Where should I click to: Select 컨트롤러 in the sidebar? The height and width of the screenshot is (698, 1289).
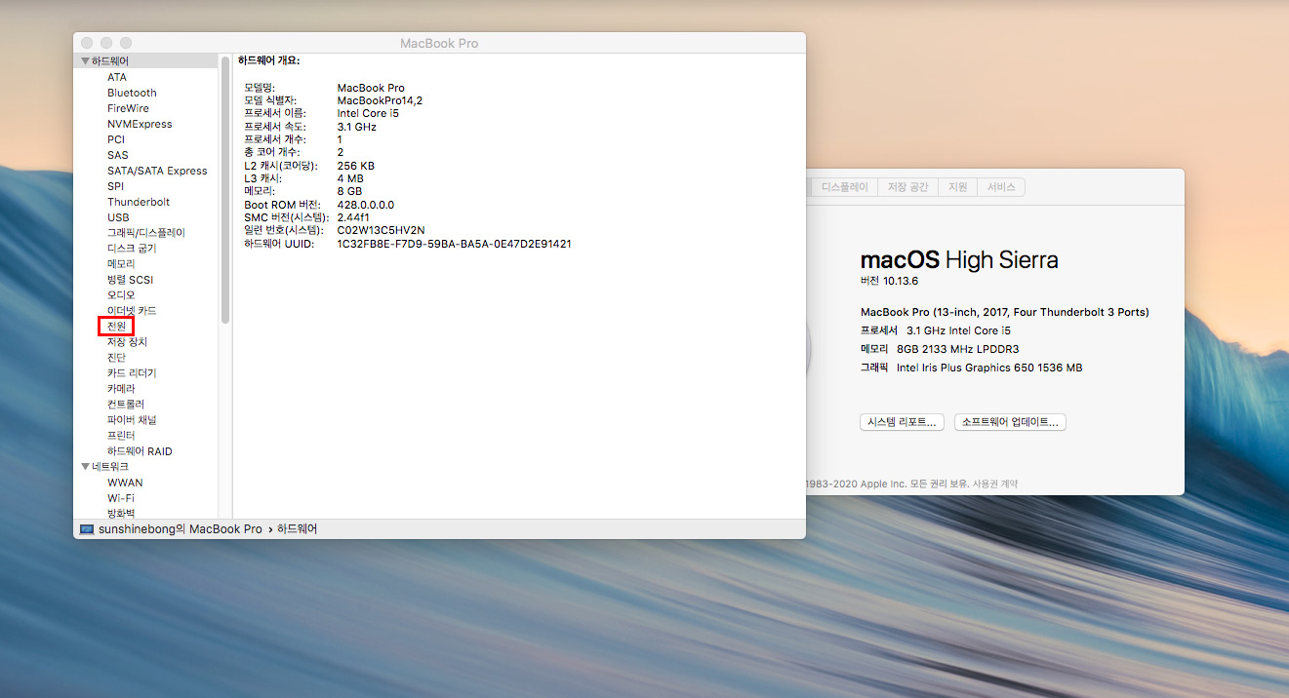point(126,405)
